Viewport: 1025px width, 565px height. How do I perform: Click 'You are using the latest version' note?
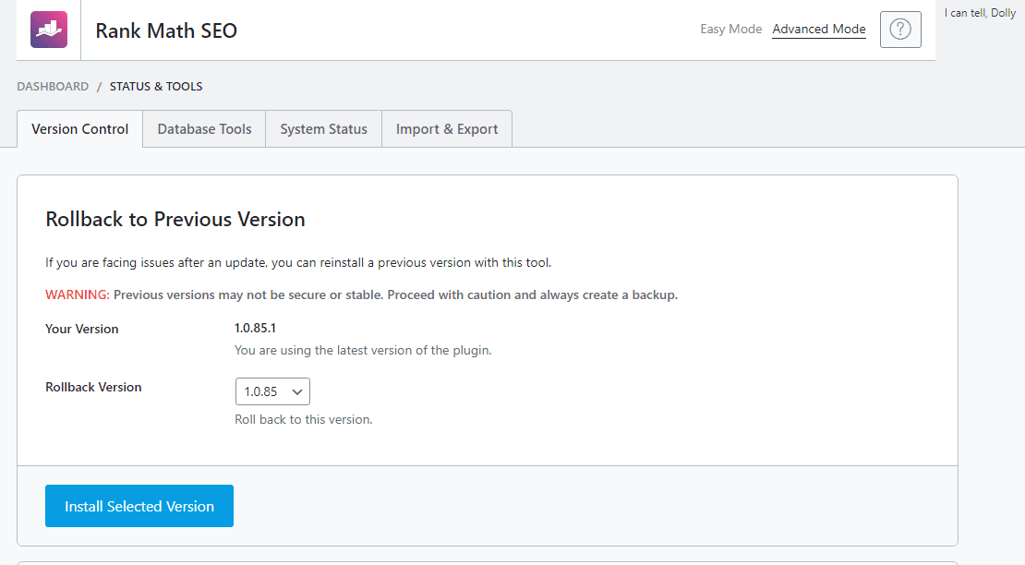363,350
